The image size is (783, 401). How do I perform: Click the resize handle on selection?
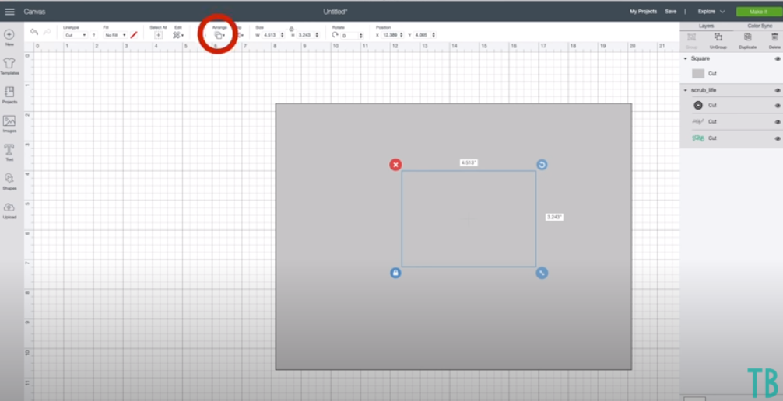(542, 273)
